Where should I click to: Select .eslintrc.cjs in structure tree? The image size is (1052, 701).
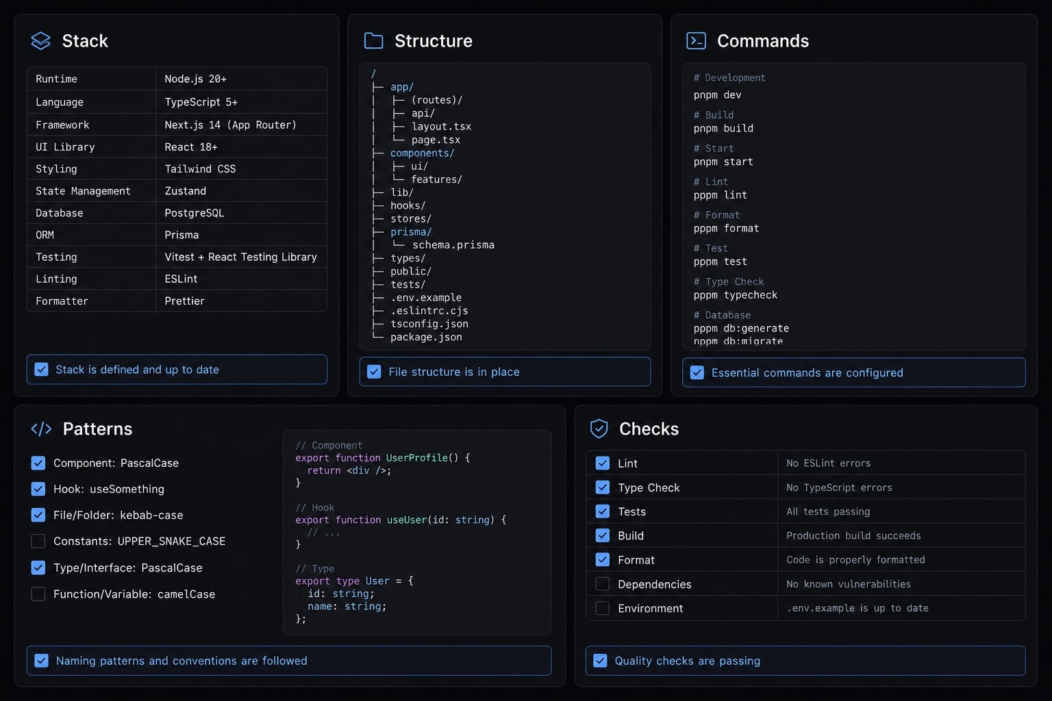pos(429,311)
